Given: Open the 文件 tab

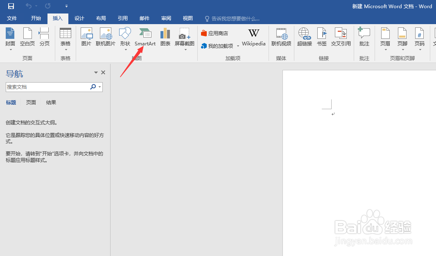Looking at the screenshot, I should (x=12, y=18).
